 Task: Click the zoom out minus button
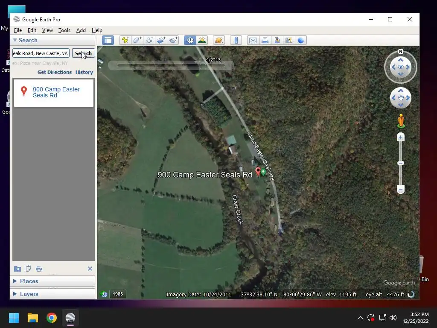coord(401,189)
